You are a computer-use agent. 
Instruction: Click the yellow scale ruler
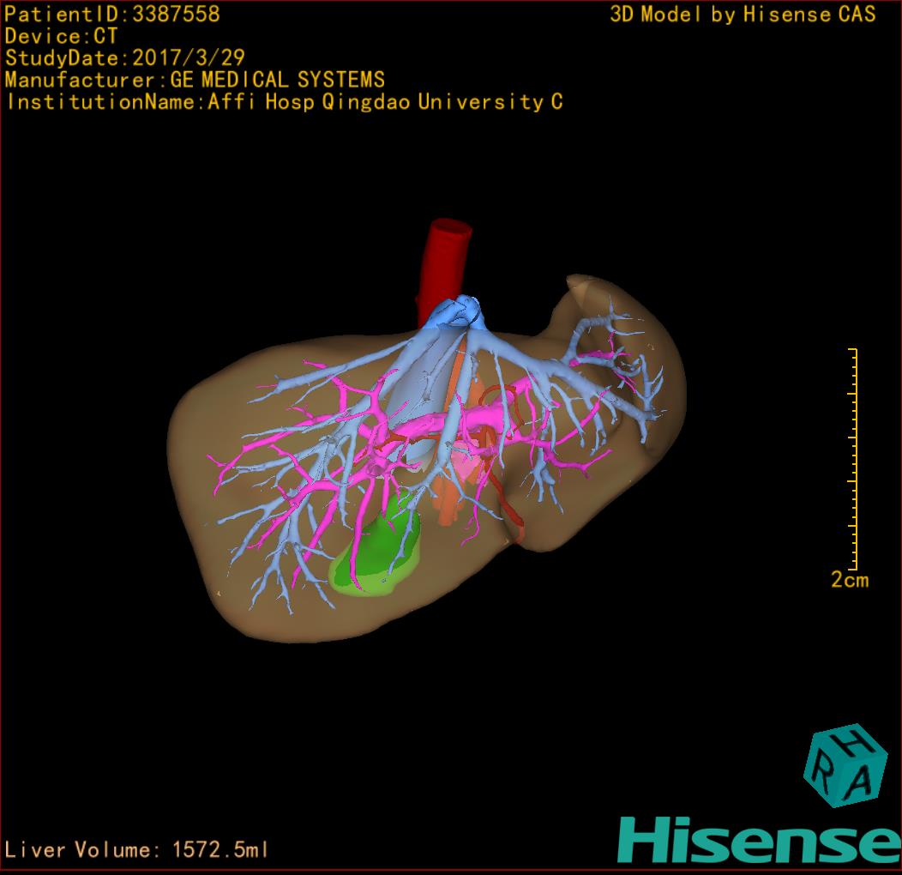(x=853, y=459)
